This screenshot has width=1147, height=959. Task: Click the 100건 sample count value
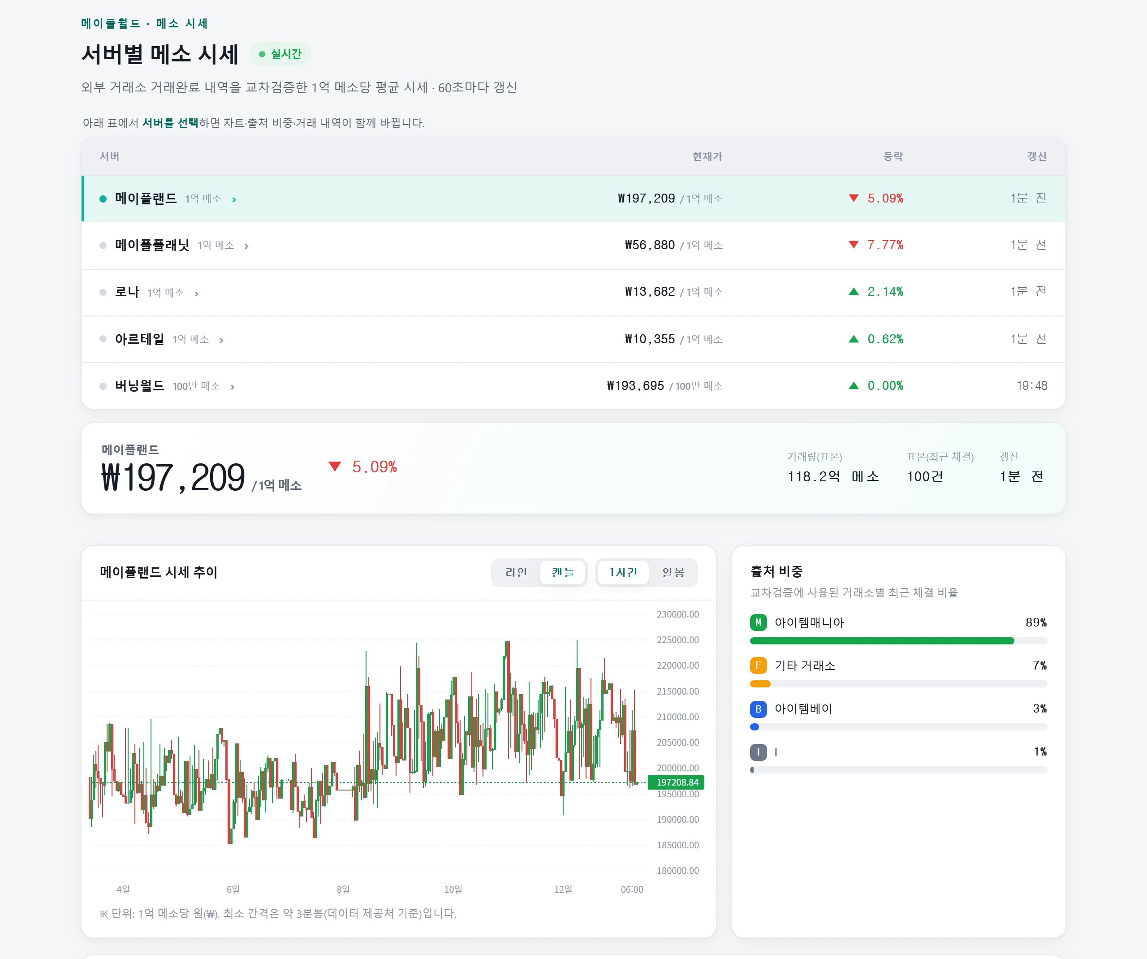(925, 476)
